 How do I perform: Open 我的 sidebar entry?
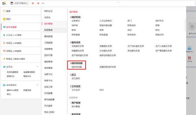(x=21, y=19)
